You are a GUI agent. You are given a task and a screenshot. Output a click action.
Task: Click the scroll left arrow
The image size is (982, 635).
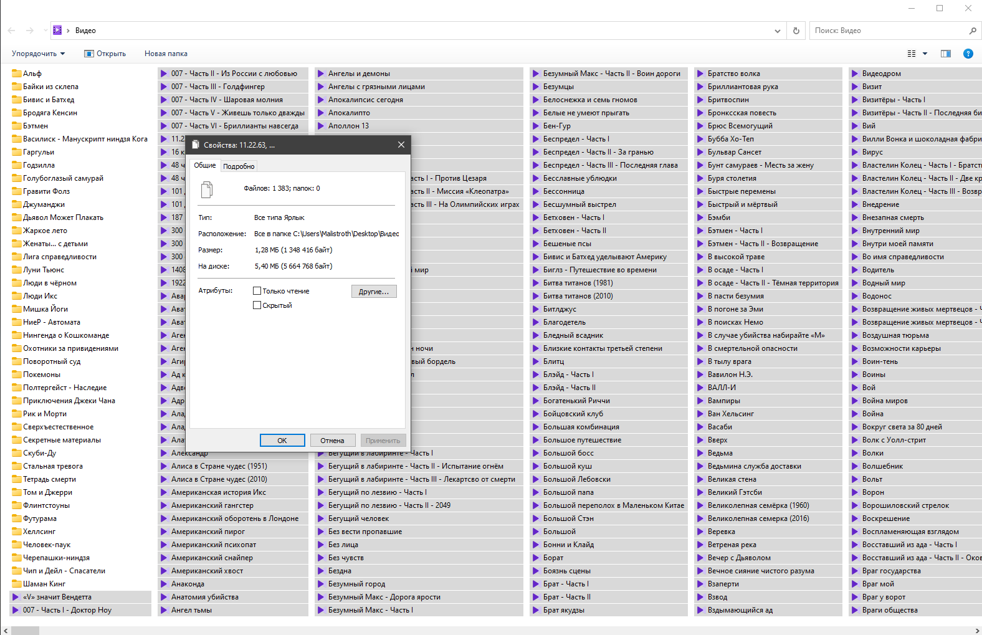[x=6, y=631]
